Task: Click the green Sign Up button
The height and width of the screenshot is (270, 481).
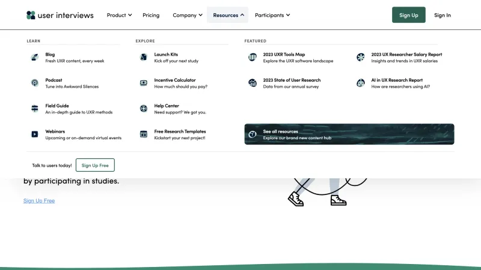Action: 409,15
